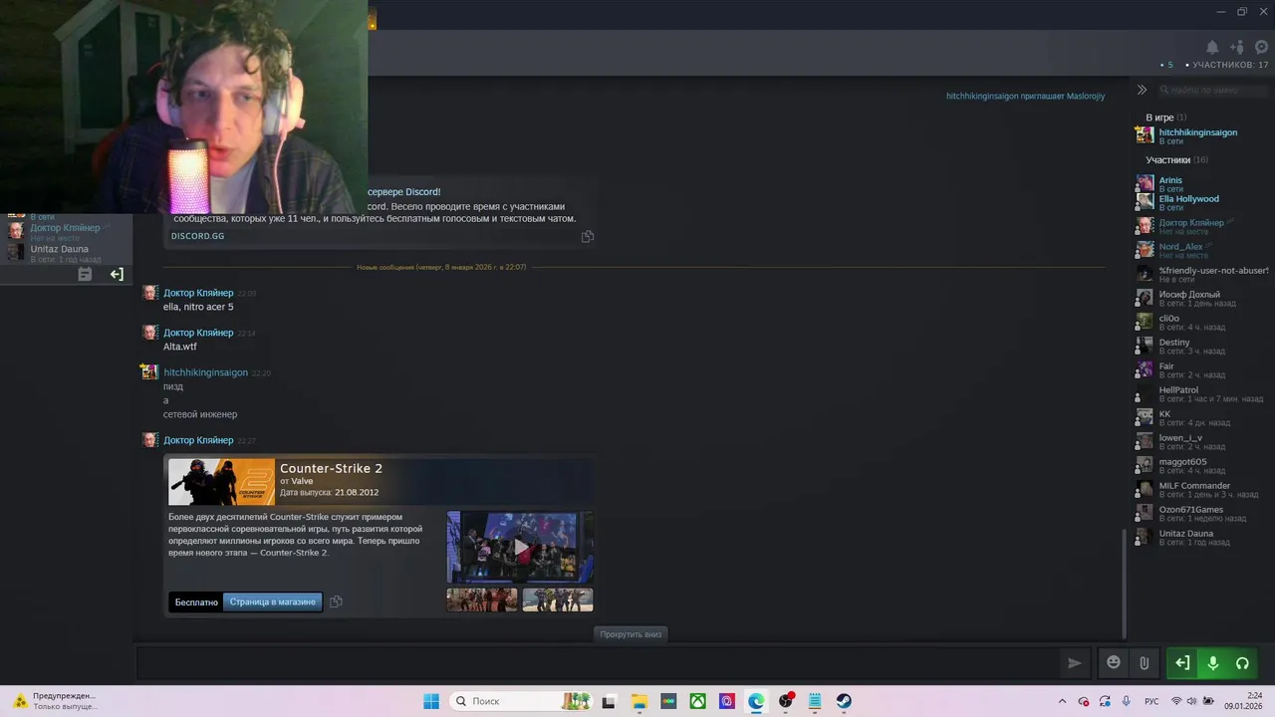Click 'hitchhikinginsaigon приглашает Maslorojiy' invite notice

tap(1025, 96)
